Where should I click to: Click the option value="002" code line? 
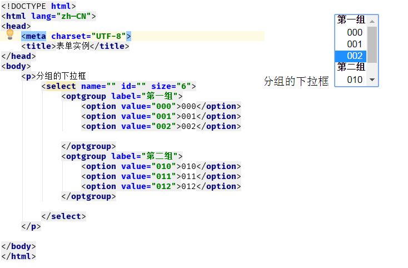(x=161, y=126)
